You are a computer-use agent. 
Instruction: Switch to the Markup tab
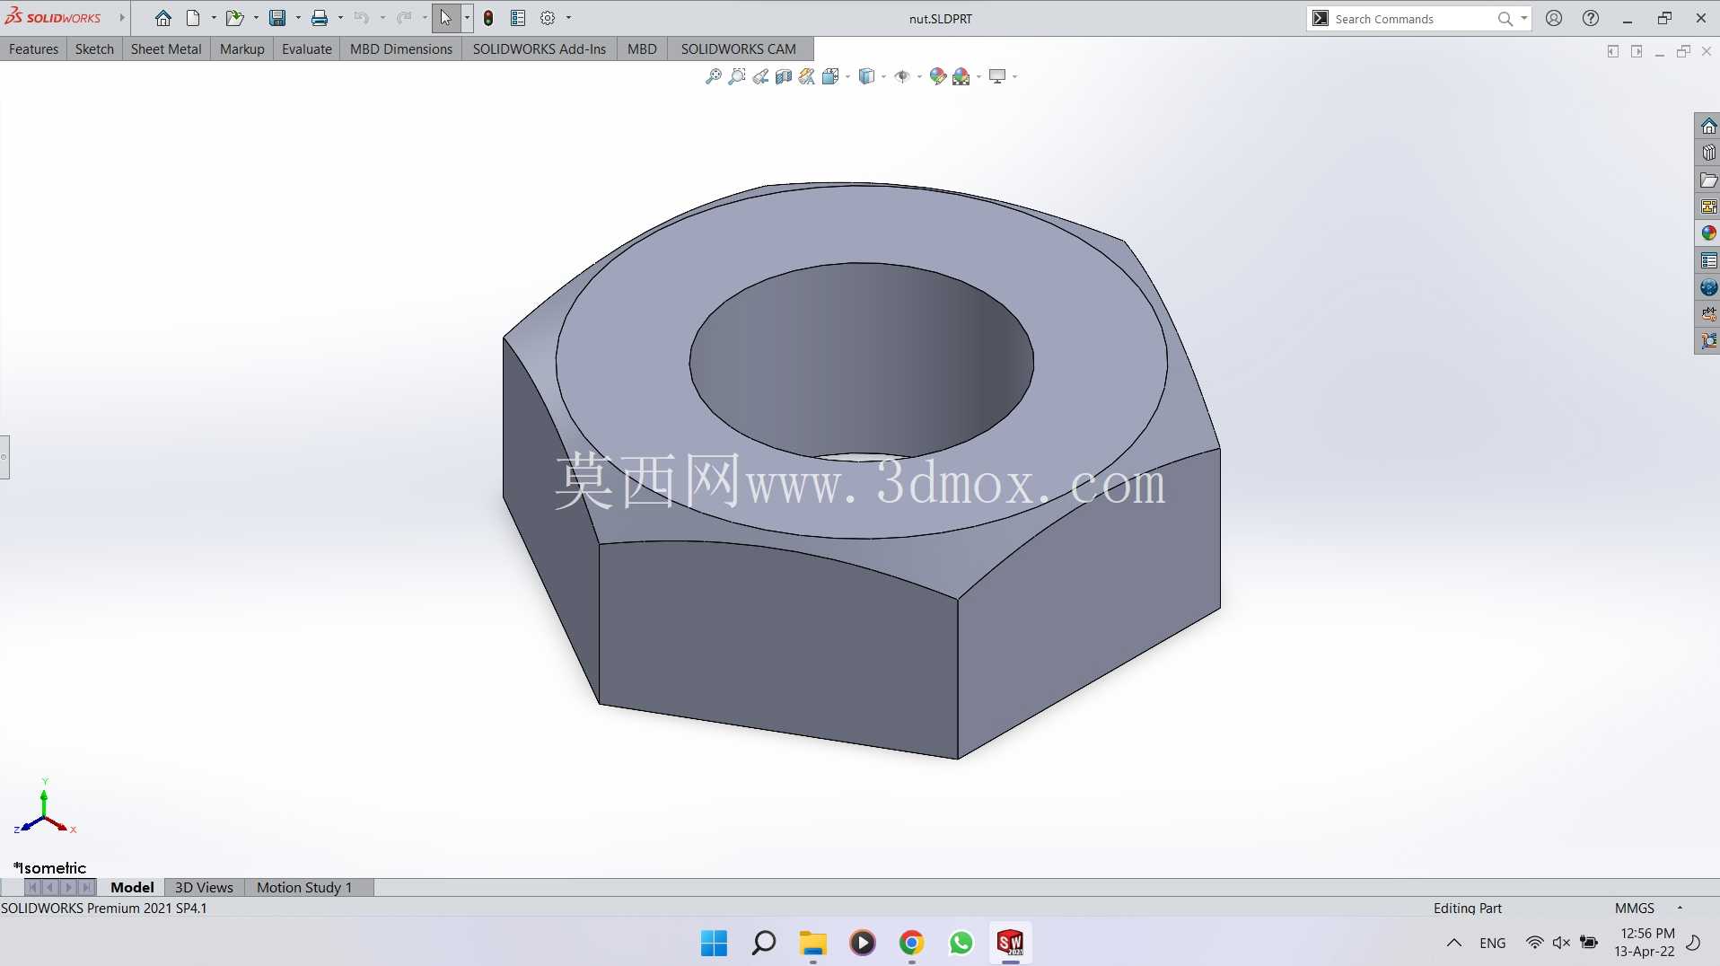coord(242,49)
